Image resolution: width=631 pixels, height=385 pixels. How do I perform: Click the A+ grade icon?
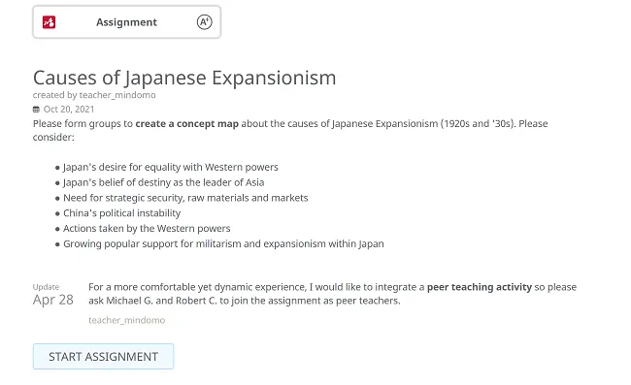(x=205, y=22)
